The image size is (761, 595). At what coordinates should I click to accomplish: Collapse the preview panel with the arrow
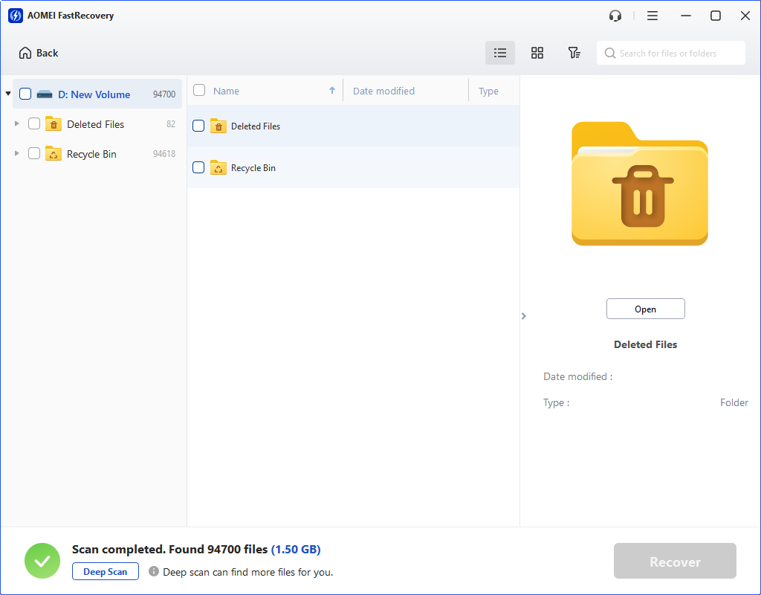524,316
